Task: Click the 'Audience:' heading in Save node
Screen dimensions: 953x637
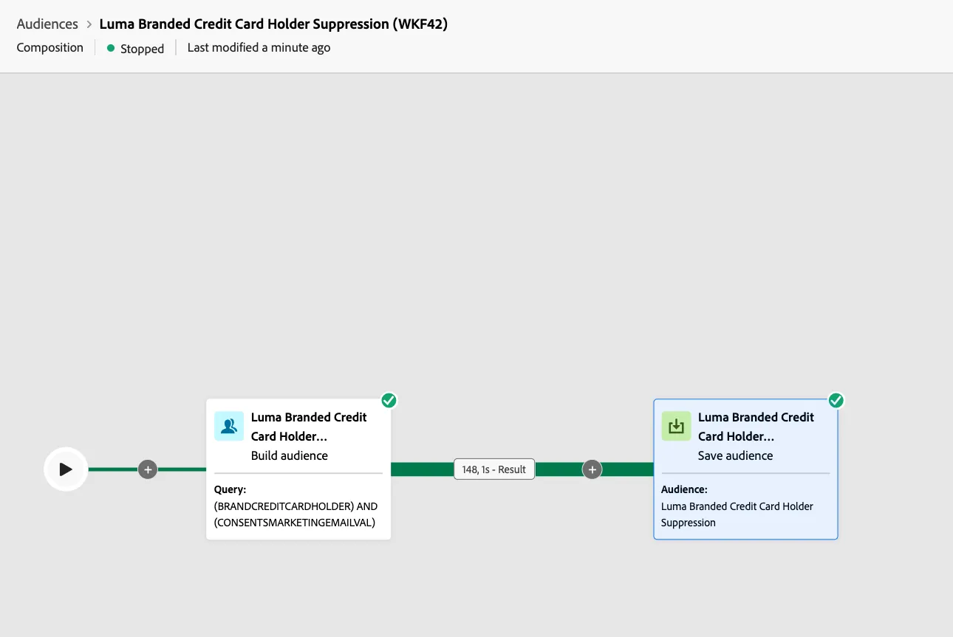Action: tap(684, 489)
